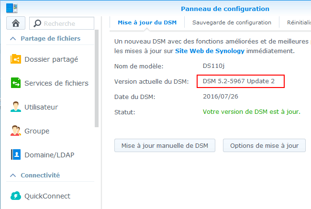Click the Utilisateur person icon
The height and width of the screenshot is (209, 311).
tap(16, 107)
